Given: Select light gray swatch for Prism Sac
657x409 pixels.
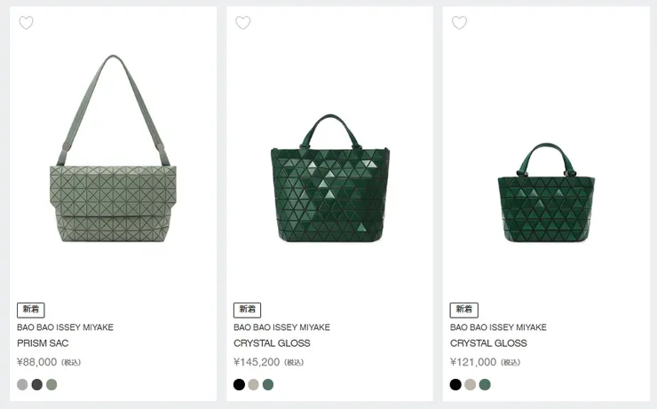Looking at the screenshot, I should [23, 385].
